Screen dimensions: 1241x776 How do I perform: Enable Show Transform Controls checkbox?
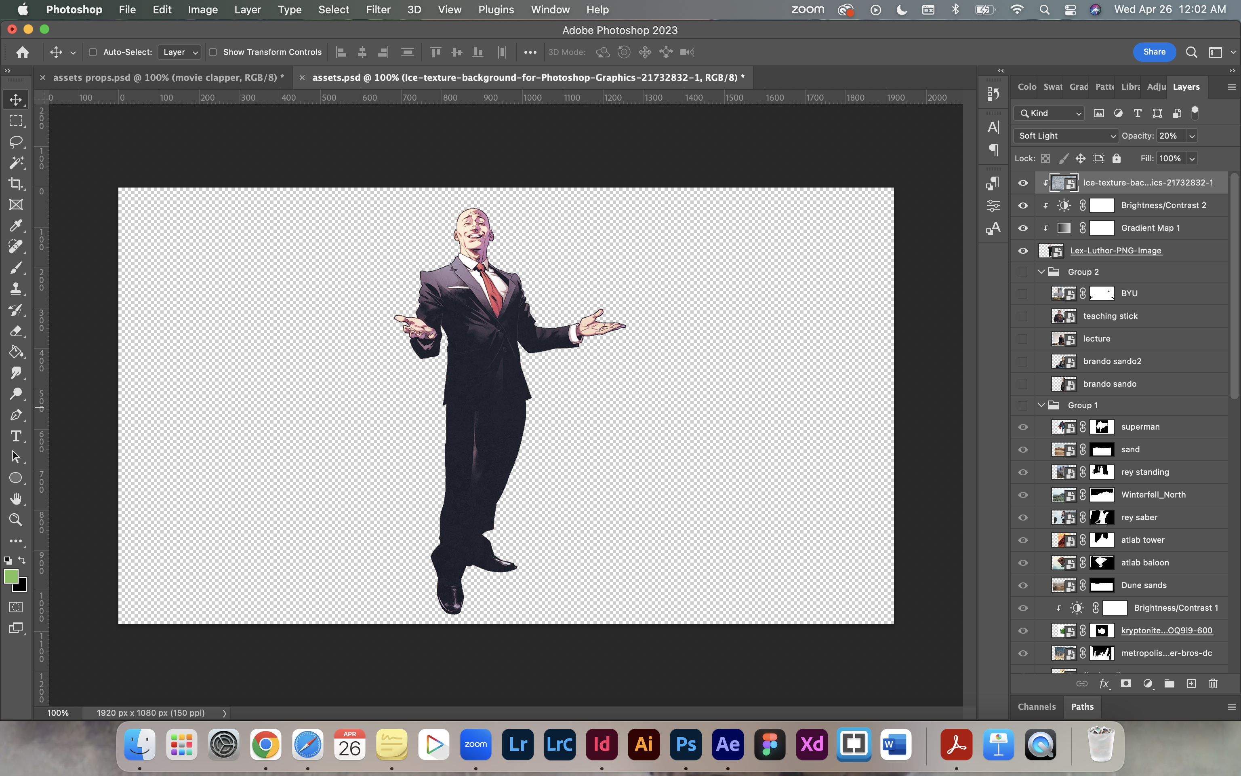pyautogui.click(x=213, y=52)
